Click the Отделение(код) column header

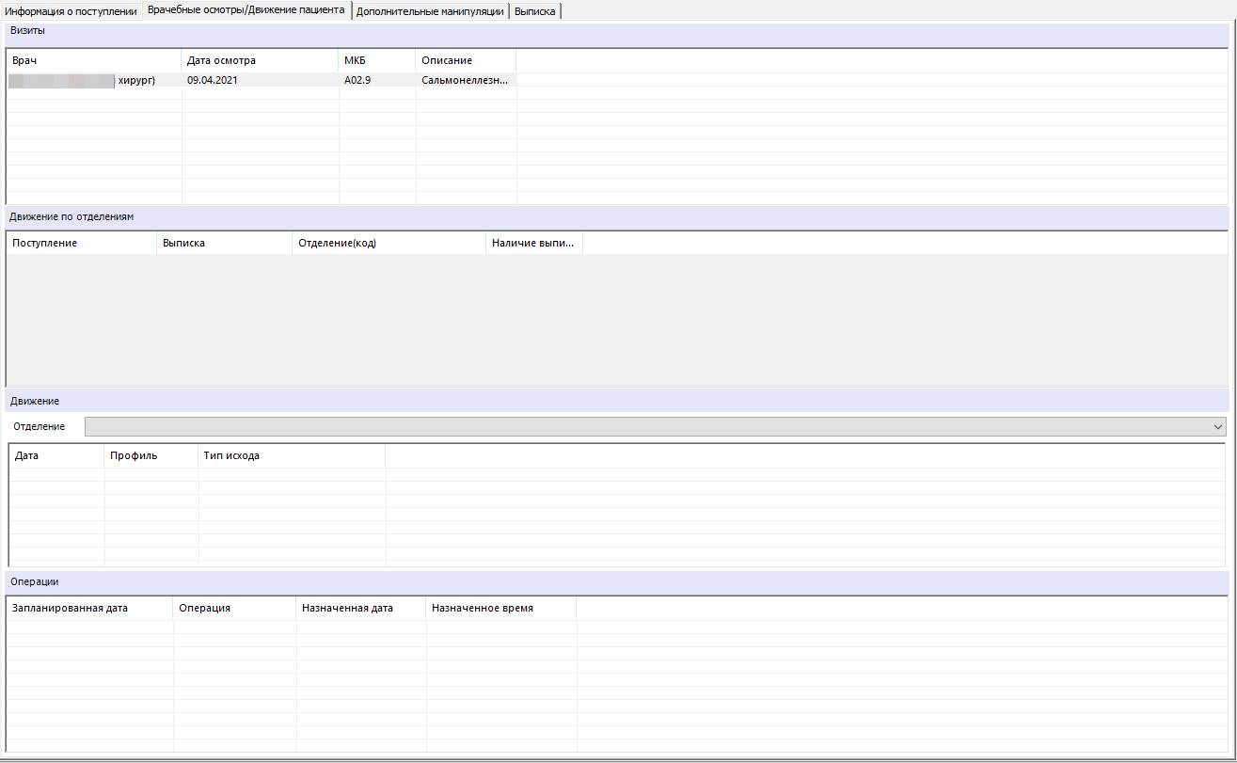click(x=388, y=243)
